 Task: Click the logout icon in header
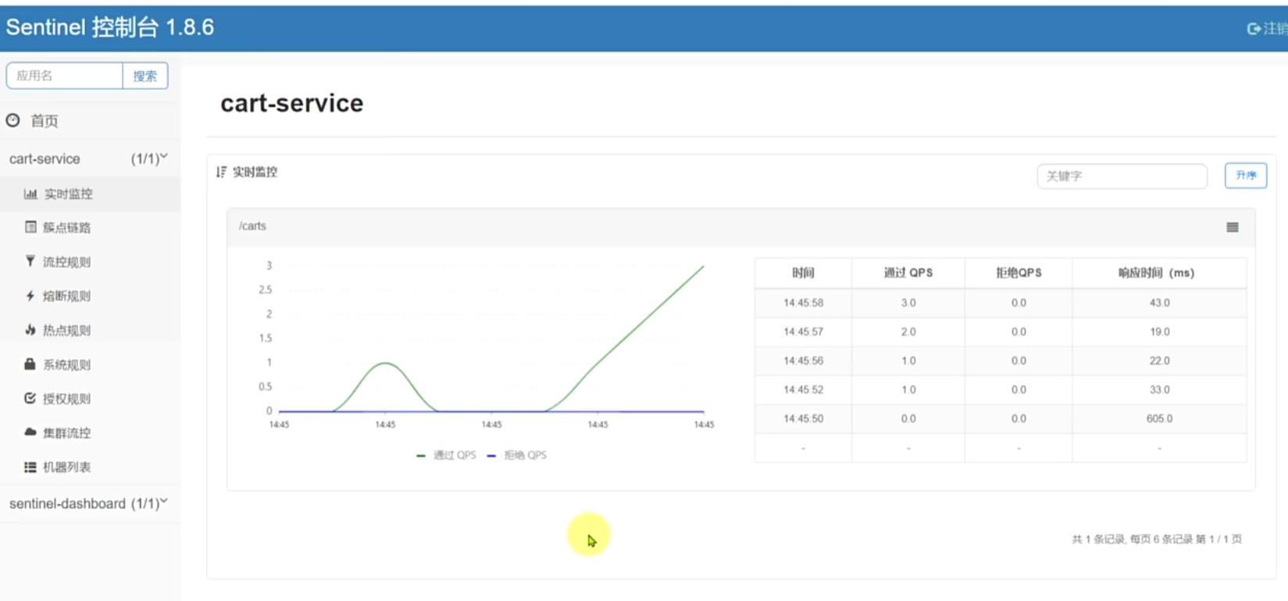click(1254, 29)
